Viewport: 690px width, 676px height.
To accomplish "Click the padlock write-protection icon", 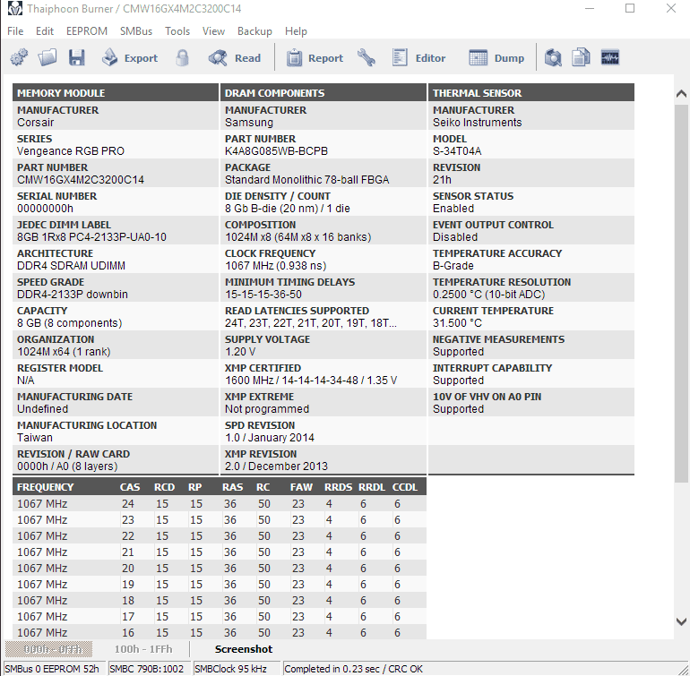I will [182, 57].
